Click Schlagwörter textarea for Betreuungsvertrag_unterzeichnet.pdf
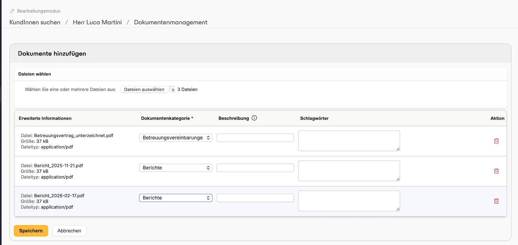The width and height of the screenshot is (518, 245). pyautogui.click(x=349, y=141)
